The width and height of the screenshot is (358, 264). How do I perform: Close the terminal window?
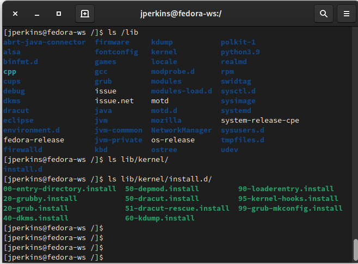[x=15, y=14]
